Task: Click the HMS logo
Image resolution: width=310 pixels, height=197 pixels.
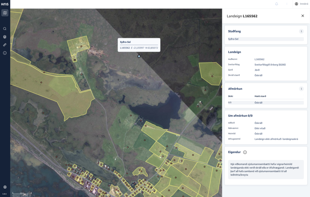Action: click(x=5, y=4)
